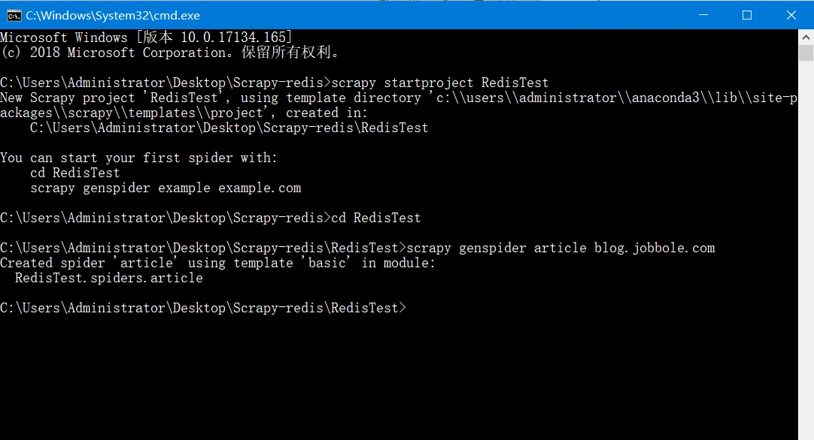Screen dimensions: 814x440
Task: Click the 'scrapy startproject RedisTest' command text
Action: click(439, 83)
